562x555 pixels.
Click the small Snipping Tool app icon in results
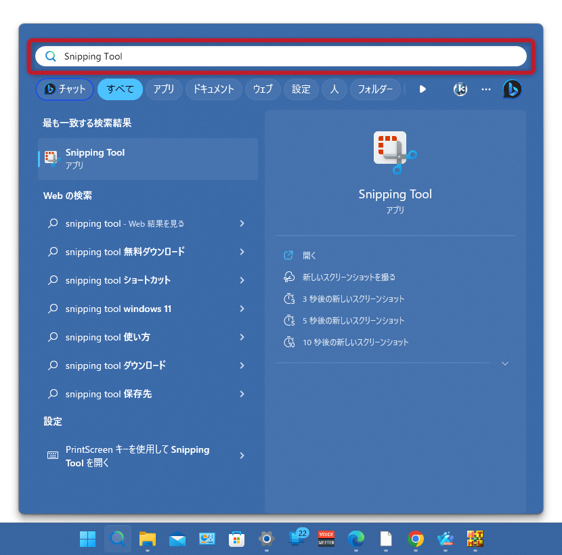51,159
